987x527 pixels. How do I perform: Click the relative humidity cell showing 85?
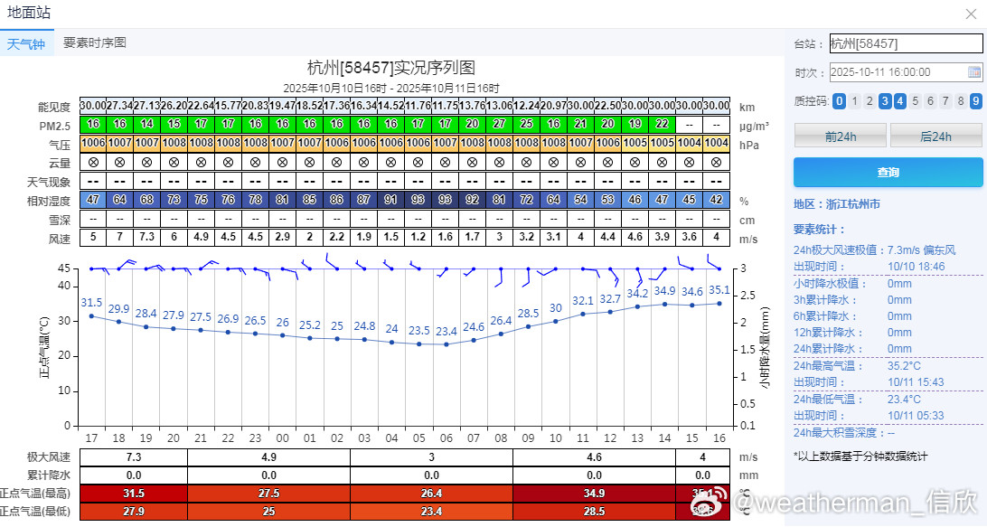(310, 200)
